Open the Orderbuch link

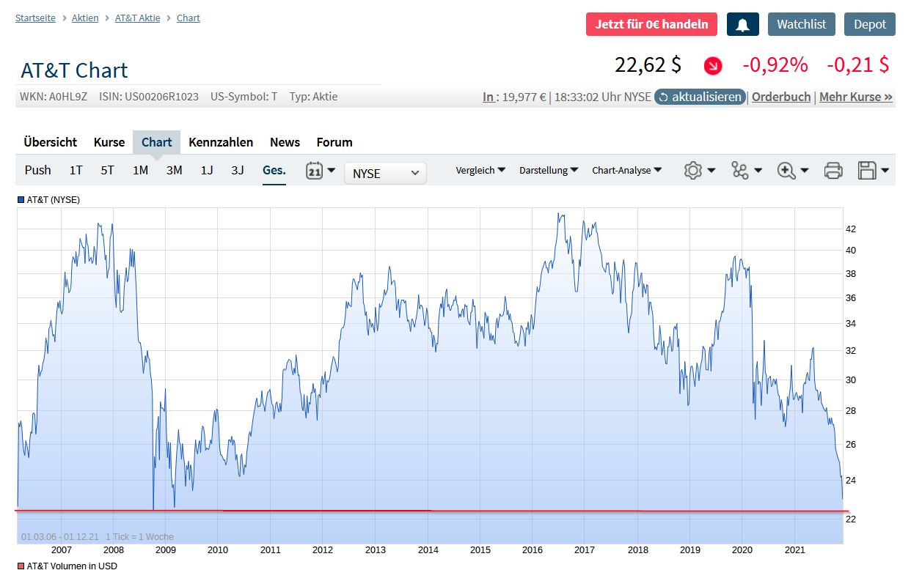781,97
